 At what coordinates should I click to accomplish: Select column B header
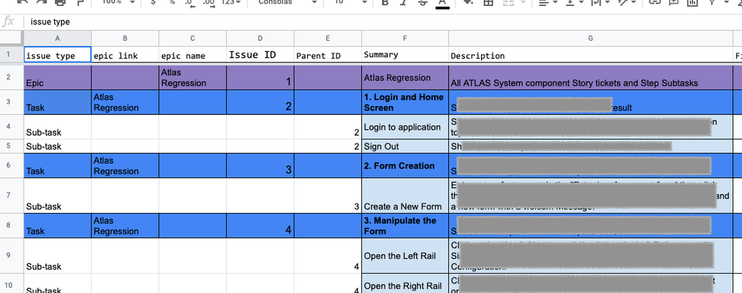coord(125,39)
